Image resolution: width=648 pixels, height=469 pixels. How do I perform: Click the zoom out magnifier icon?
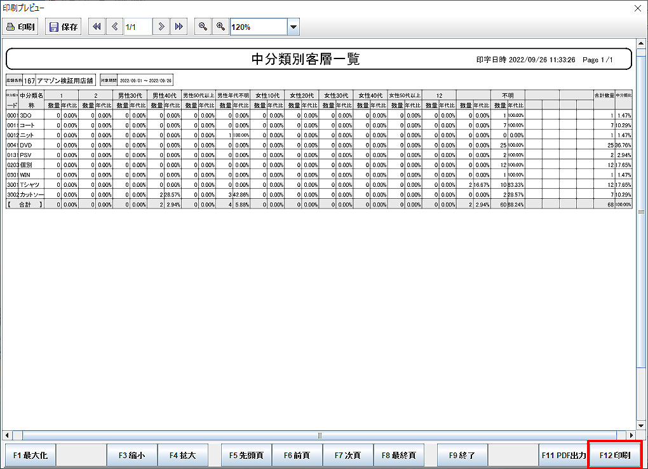(x=203, y=27)
